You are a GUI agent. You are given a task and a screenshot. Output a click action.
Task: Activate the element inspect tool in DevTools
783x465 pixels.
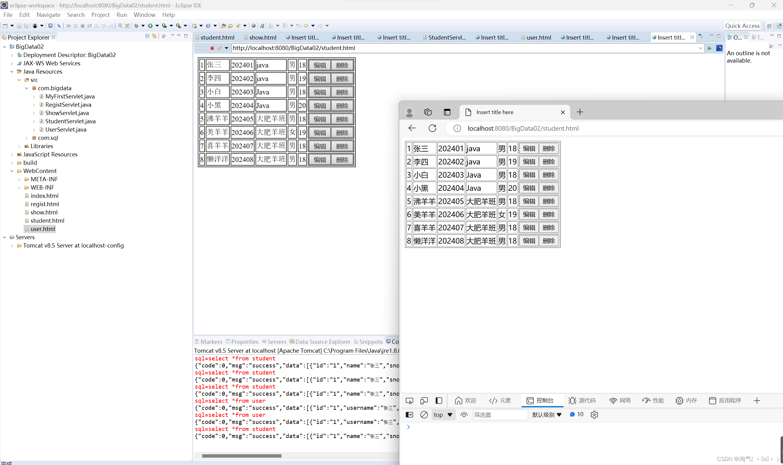(x=409, y=401)
